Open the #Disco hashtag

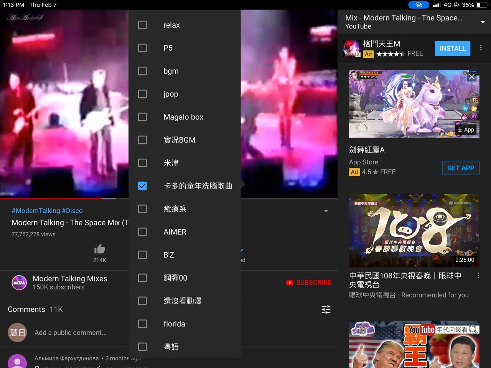(72, 210)
